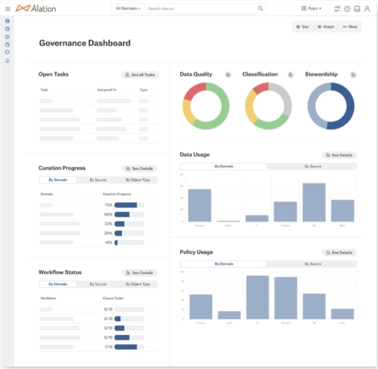
Task: Watch this dashboard page
Action: point(326,27)
